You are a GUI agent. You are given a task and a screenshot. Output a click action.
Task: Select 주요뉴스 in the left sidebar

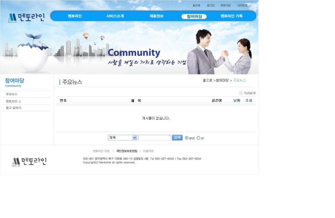[x=12, y=94]
